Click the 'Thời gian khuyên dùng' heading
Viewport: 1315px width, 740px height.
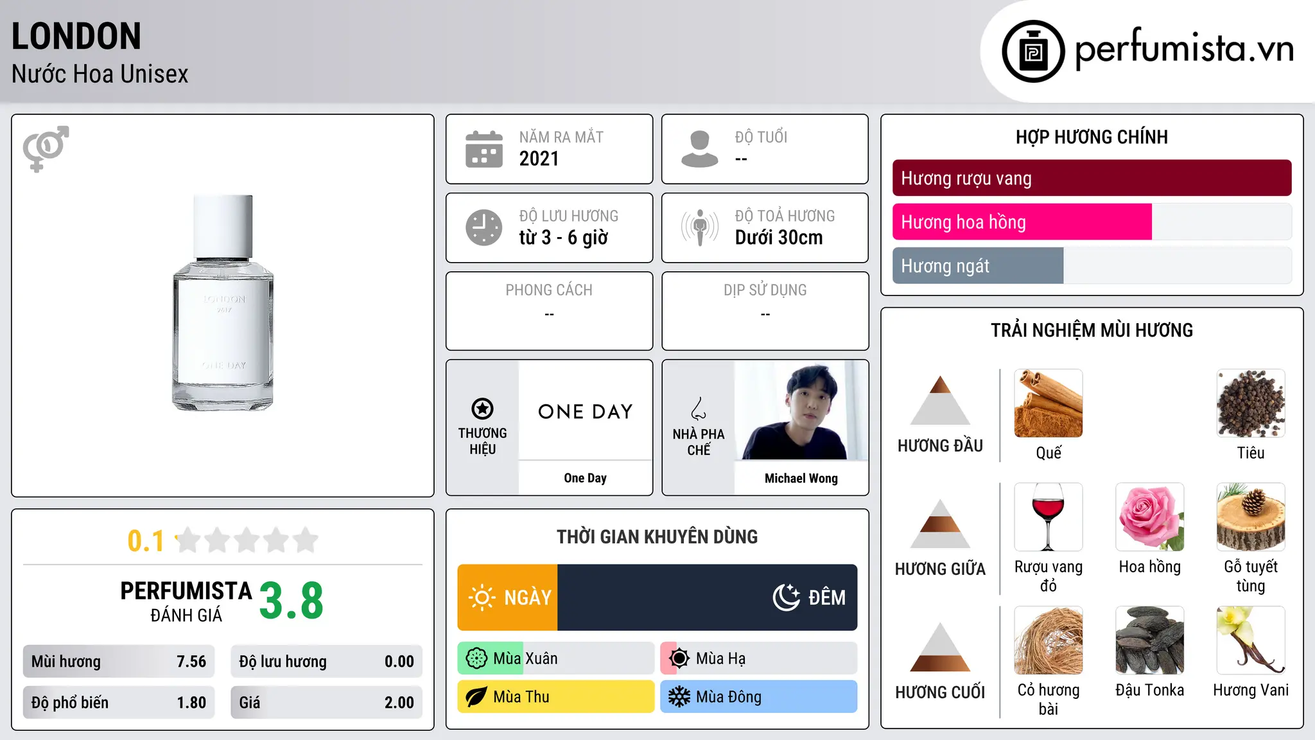(657, 537)
